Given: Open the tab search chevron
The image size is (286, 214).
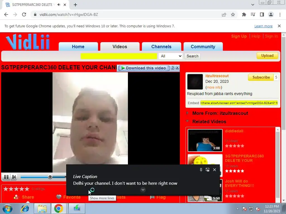Looking at the screenshot, I should 252,5.
